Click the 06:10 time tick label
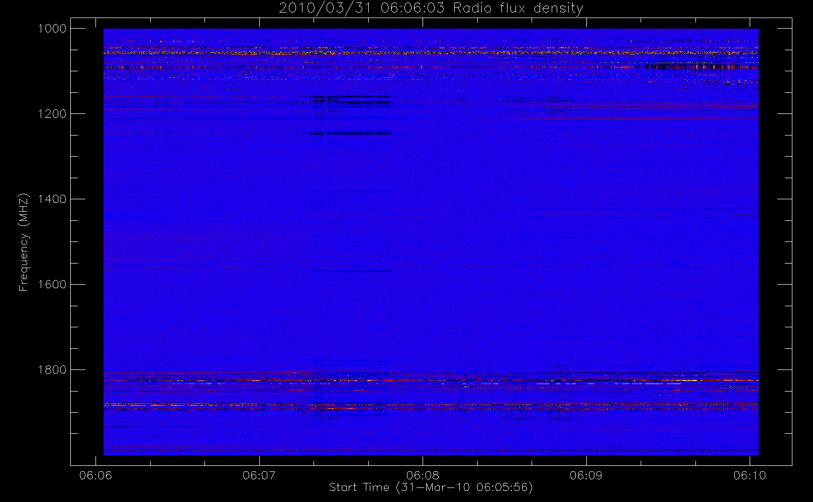The image size is (813, 502). pos(750,475)
